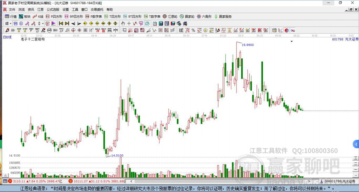
Task: Open the P四方形 tool
Action: 54,16
